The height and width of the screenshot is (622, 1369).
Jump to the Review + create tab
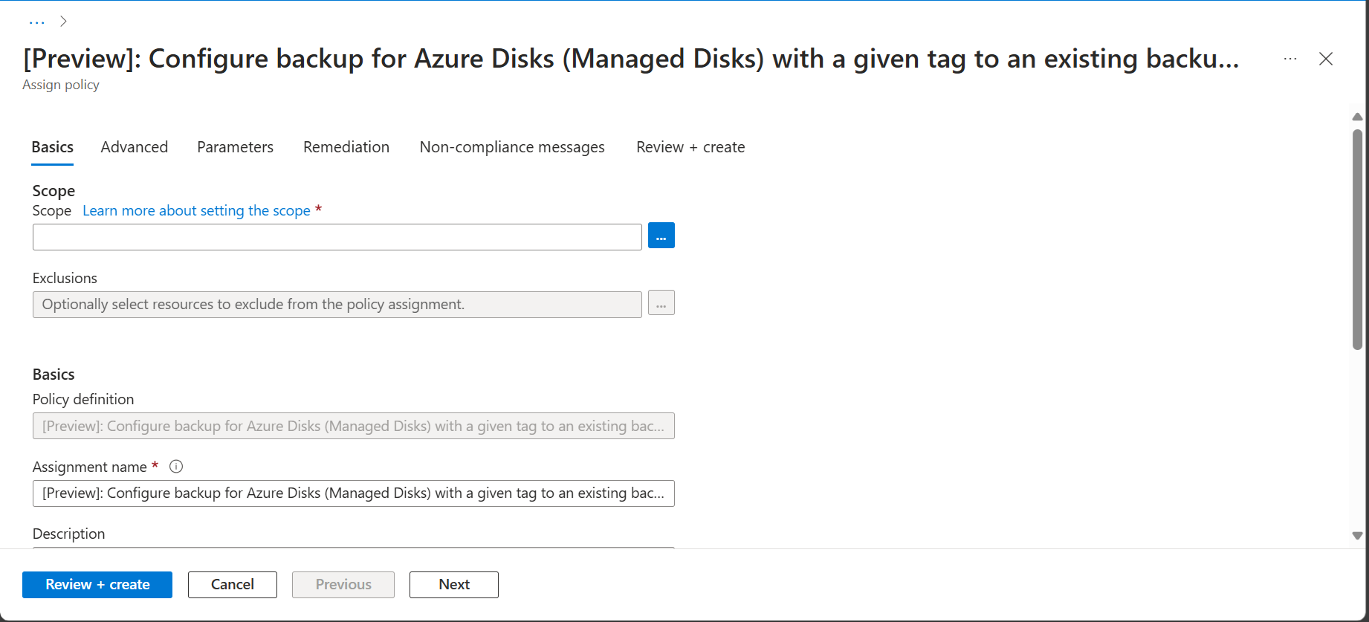point(690,147)
